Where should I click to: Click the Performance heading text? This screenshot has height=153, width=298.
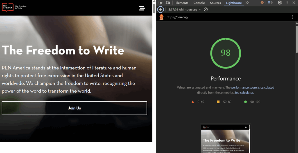[226, 79]
